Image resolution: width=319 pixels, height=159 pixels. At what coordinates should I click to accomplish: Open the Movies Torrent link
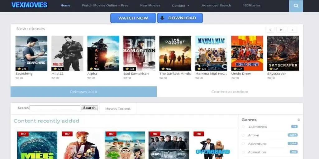(118, 109)
